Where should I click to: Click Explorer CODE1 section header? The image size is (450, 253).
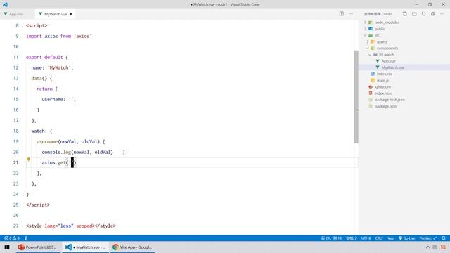[x=378, y=14]
